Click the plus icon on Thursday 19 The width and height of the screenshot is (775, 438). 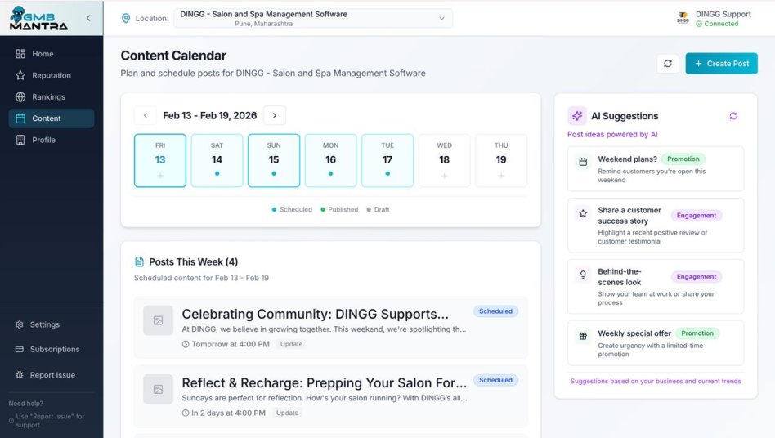click(x=501, y=176)
